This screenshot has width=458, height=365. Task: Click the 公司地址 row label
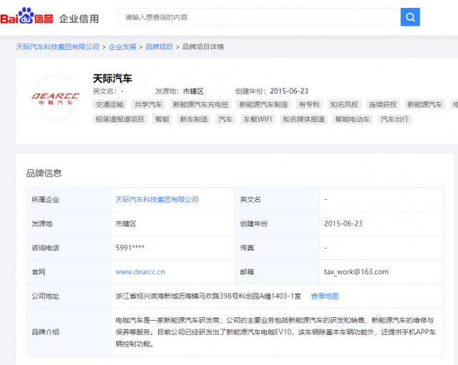(45, 296)
